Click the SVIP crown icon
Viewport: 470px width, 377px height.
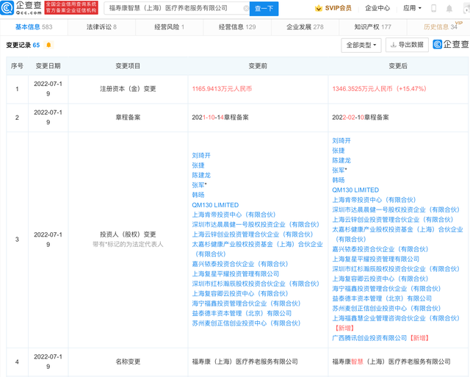(x=319, y=8)
